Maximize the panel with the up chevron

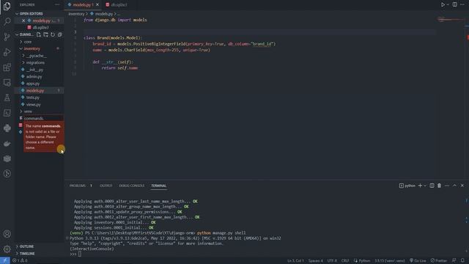[x=454, y=186]
